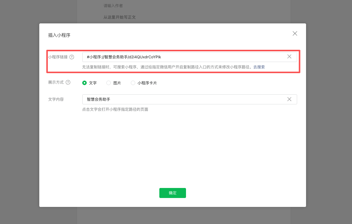Image resolution: width=352 pixels, height=224 pixels.
Task: Click the 插入小程序 dialog title
Action: (59, 35)
